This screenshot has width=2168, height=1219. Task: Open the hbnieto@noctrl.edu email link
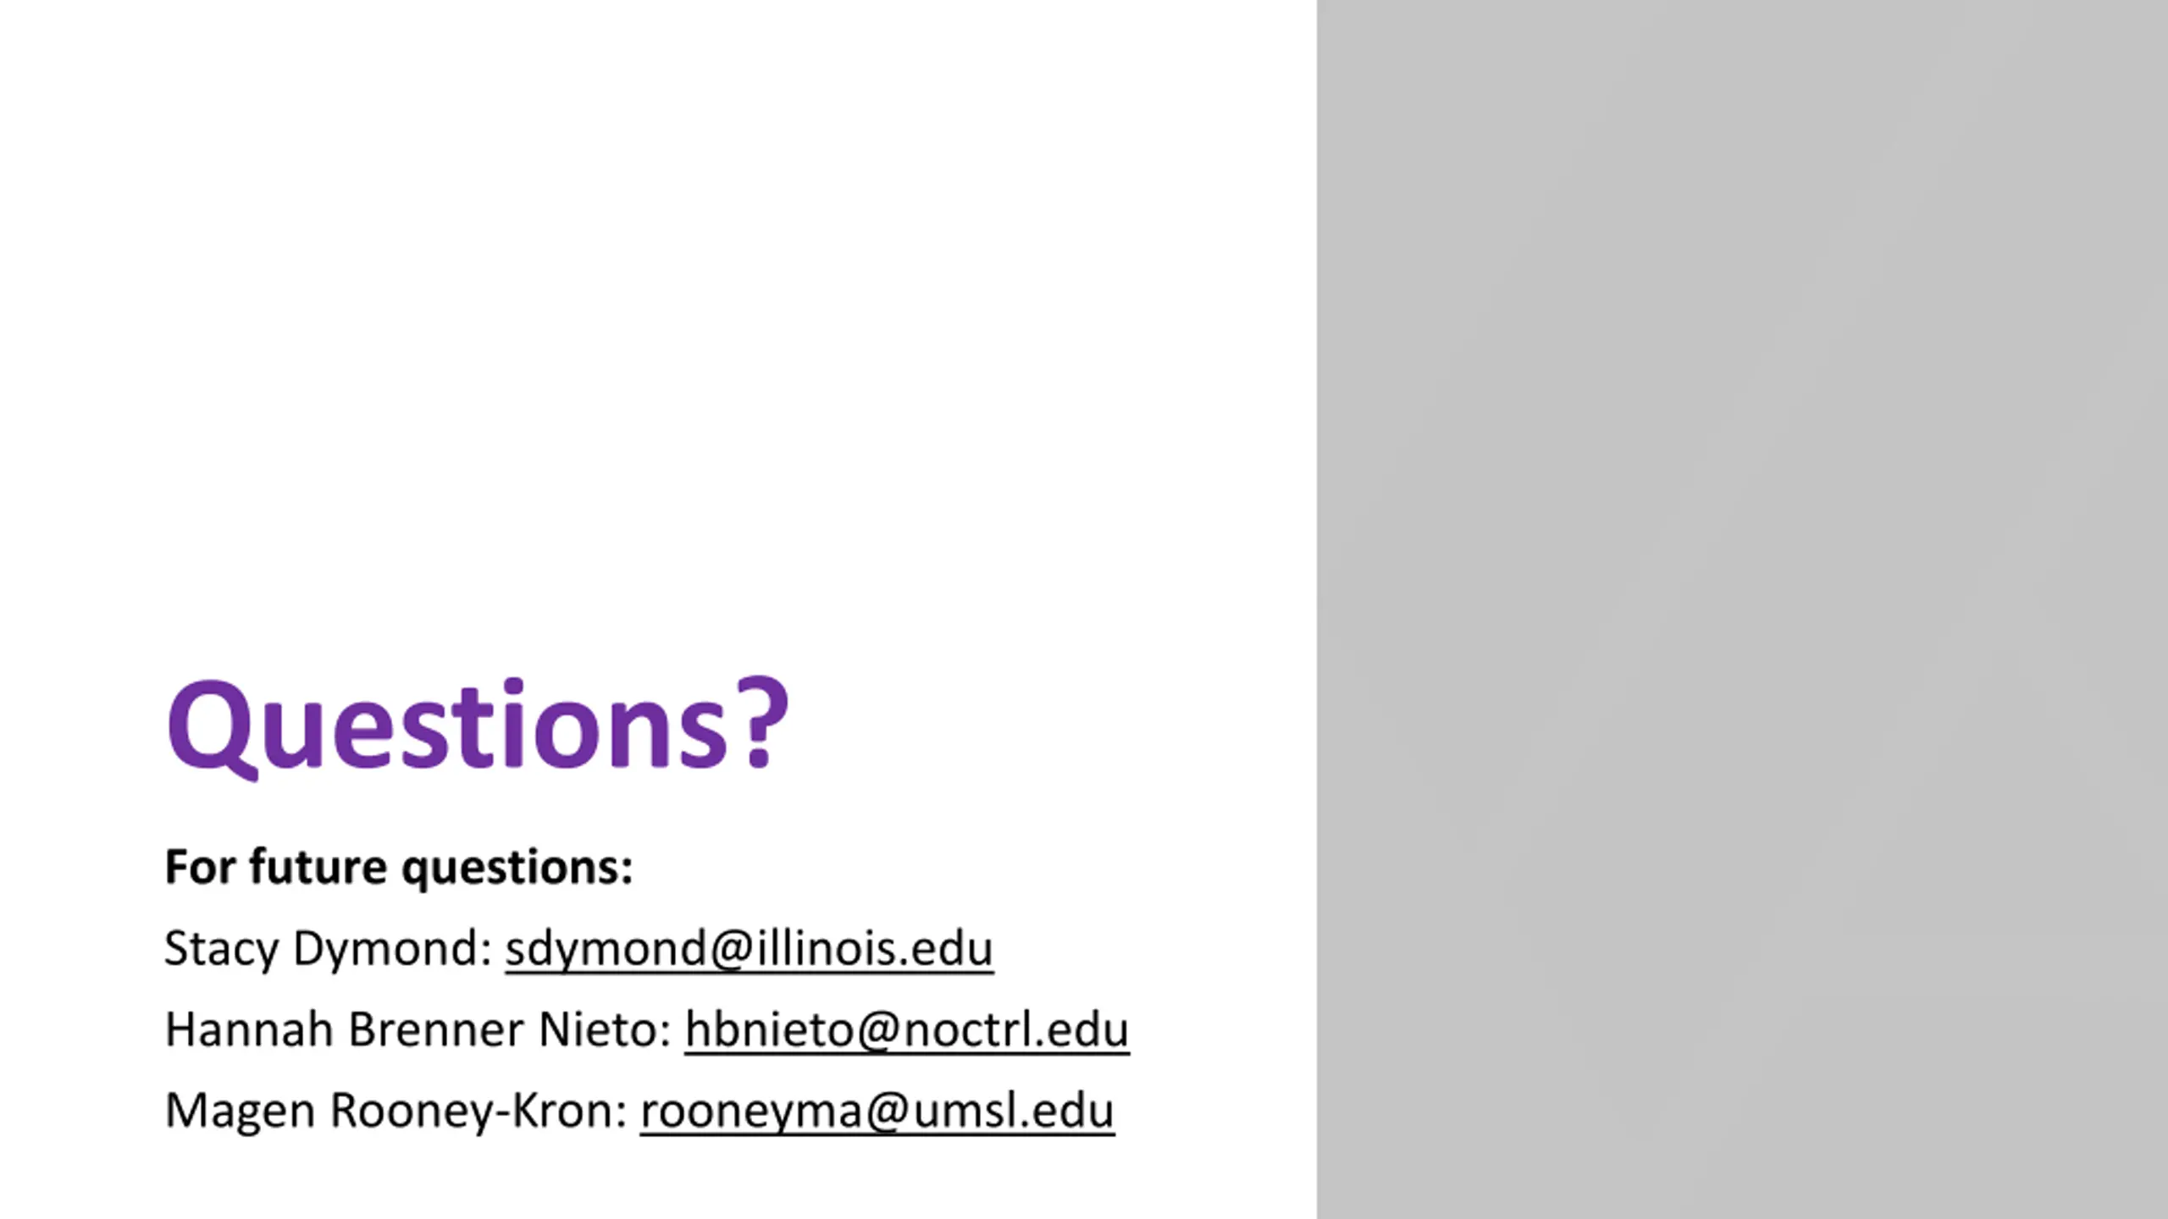click(x=907, y=1030)
